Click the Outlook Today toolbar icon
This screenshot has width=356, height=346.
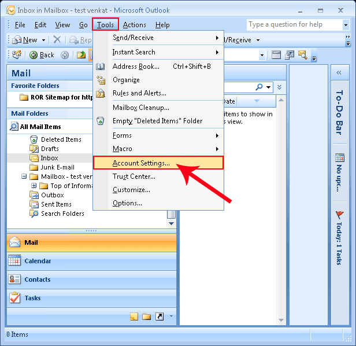(x=17, y=54)
